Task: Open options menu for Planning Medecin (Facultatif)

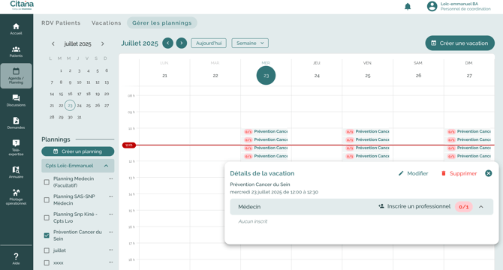Action: pos(110,178)
